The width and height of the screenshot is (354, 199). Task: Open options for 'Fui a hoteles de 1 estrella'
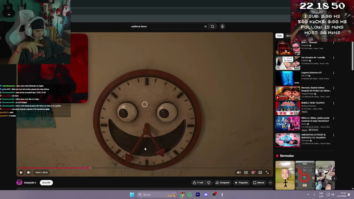334,58
